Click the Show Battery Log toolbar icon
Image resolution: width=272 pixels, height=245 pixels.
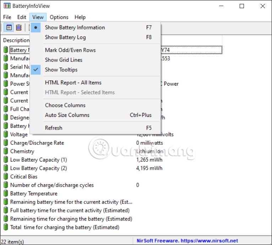click(x=18, y=27)
